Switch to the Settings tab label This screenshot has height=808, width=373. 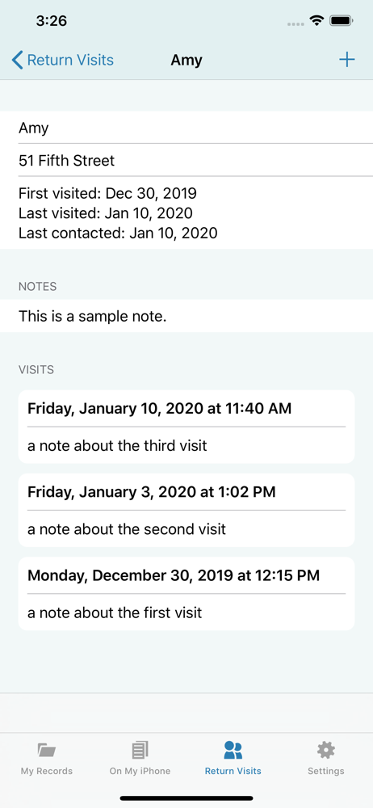click(x=326, y=772)
